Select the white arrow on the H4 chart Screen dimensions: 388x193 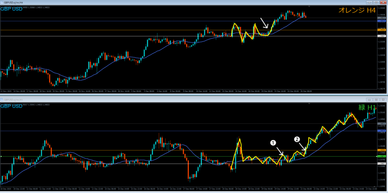264,23
